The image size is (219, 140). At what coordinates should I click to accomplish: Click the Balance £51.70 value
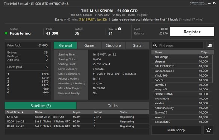coord(164,33)
